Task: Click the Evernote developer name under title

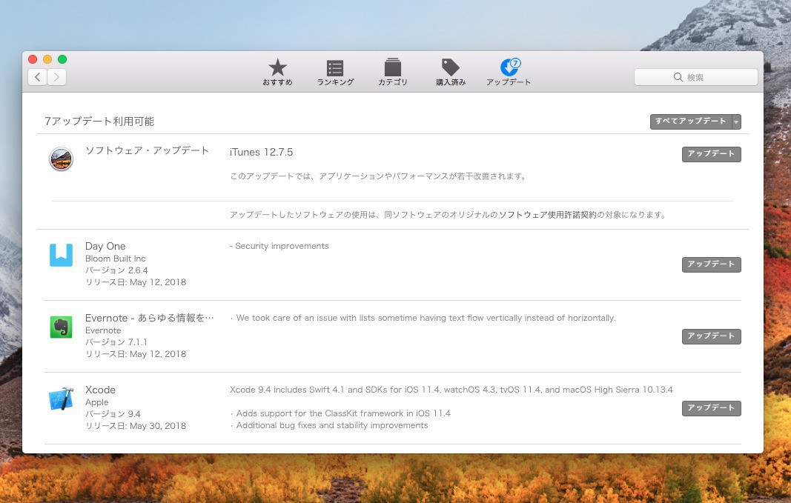Action: click(x=103, y=330)
